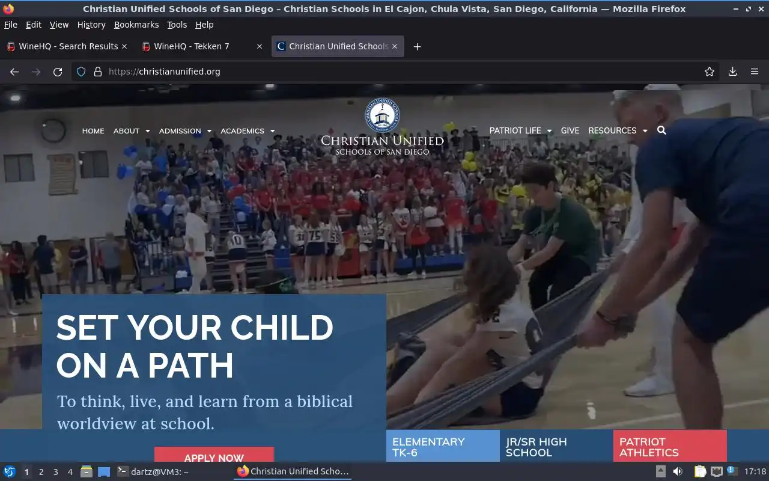Reload the current page
The image size is (769, 481).
tap(58, 72)
